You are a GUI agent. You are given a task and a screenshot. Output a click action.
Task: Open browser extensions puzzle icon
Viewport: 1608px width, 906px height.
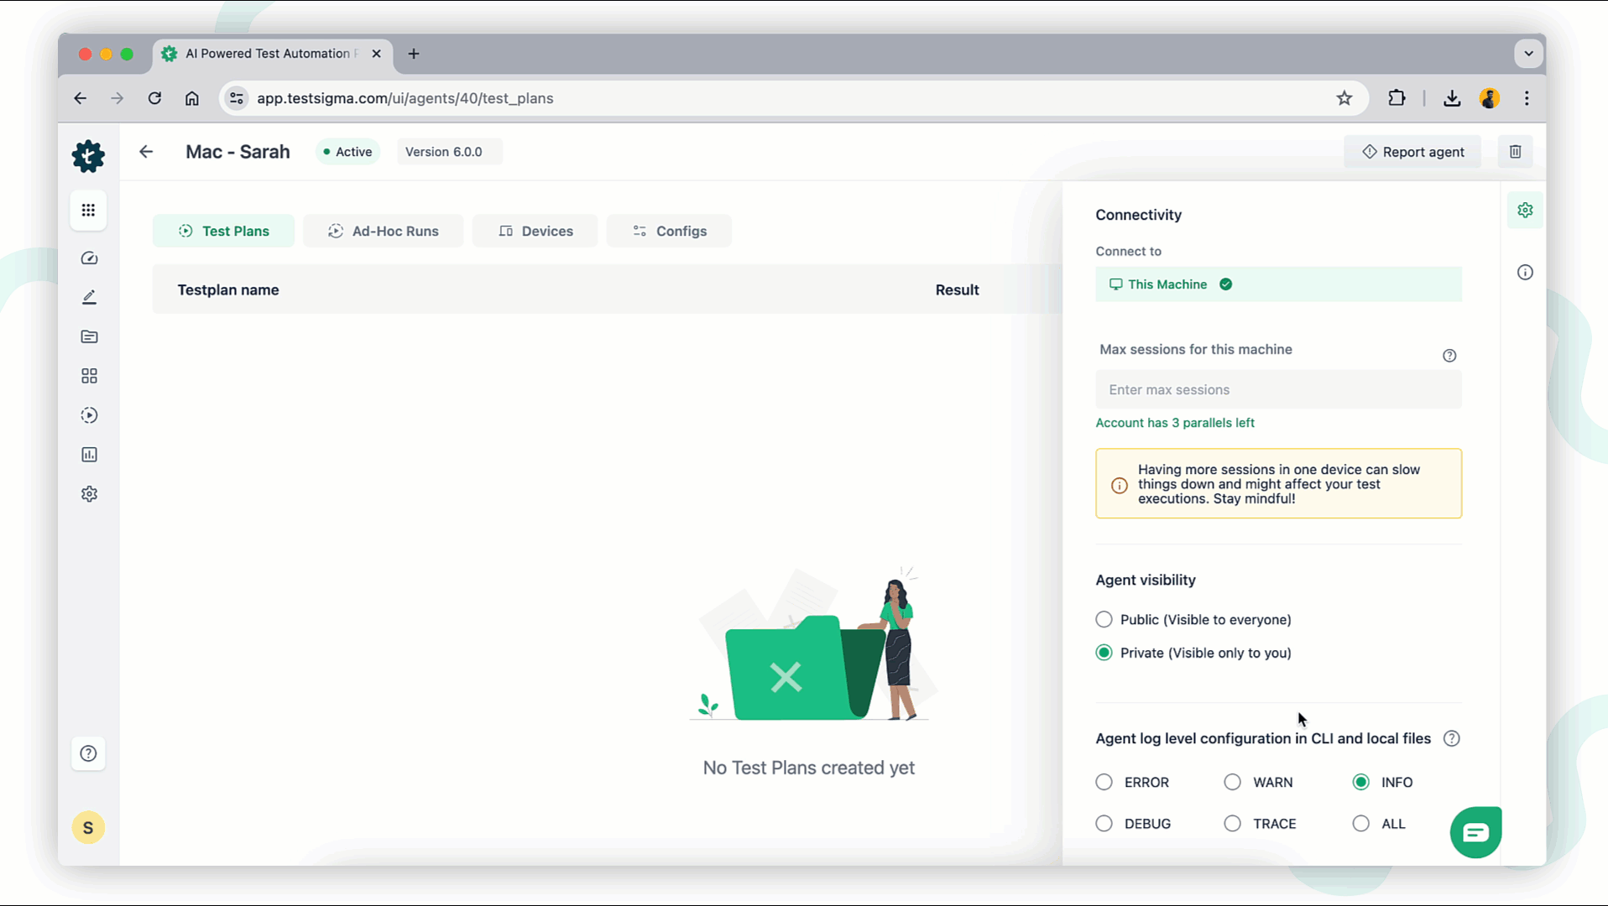point(1397,98)
